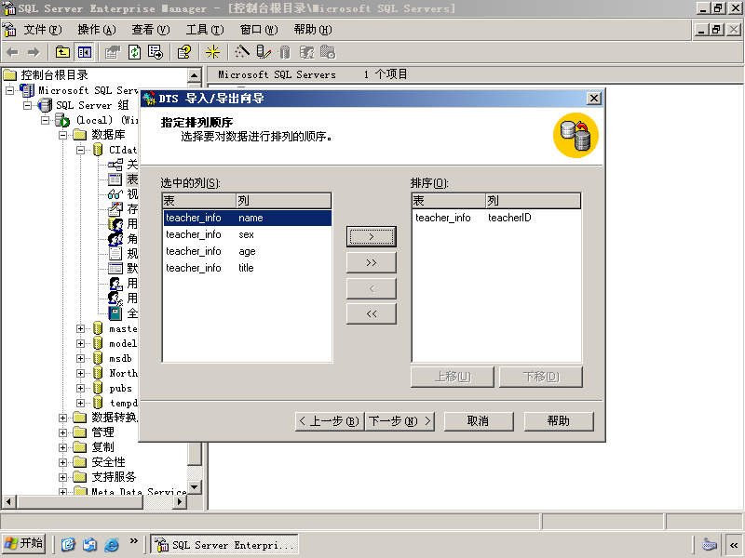This screenshot has width=745, height=558.
Task: Collapse the (local) server node
Action: point(45,120)
